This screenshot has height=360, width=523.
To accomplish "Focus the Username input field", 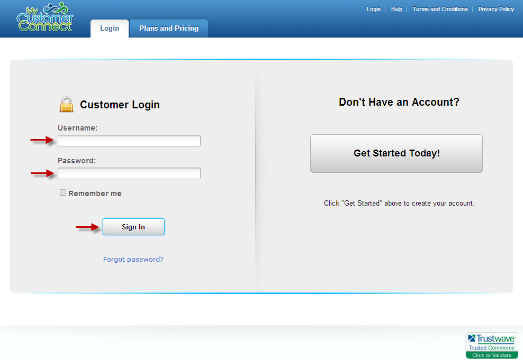I will coord(129,141).
